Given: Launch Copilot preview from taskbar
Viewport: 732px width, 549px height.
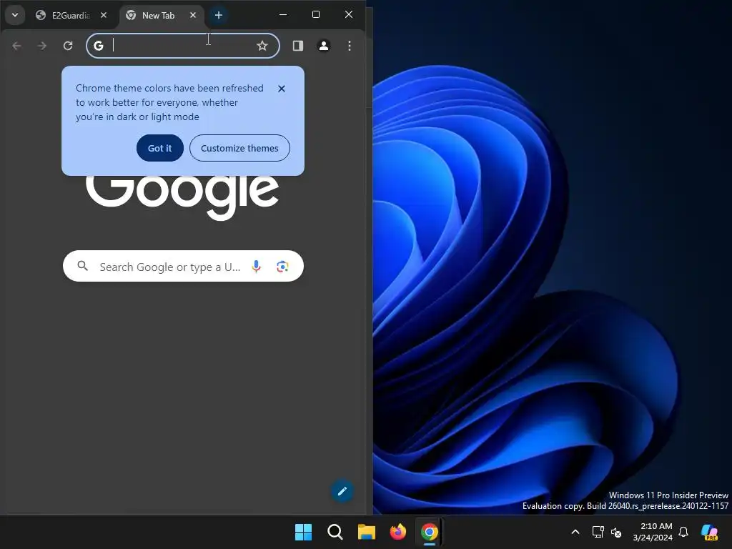Looking at the screenshot, I should click(710, 532).
